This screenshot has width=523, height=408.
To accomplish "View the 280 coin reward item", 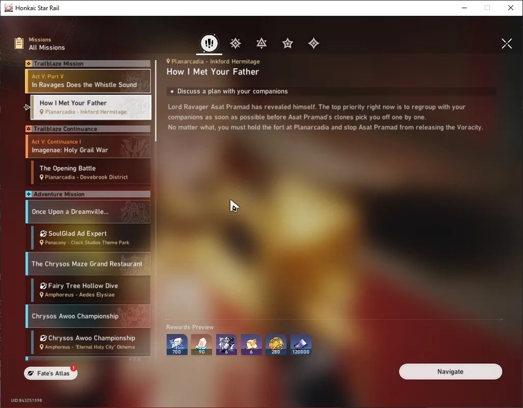I will pyautogui.click(x=276, y=344).
